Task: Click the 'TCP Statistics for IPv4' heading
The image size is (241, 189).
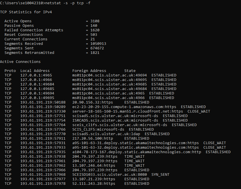Action: [x=26, y=12]
